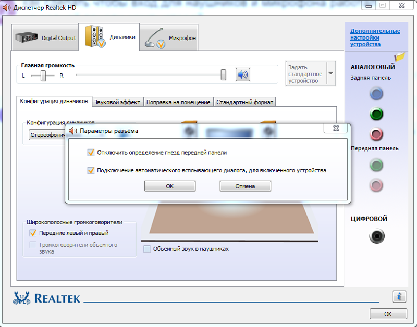Toggle 'Громкоговорители объемного звука' checkbox
Viewport: 417px width, 327px height.
tap(33, 245)
